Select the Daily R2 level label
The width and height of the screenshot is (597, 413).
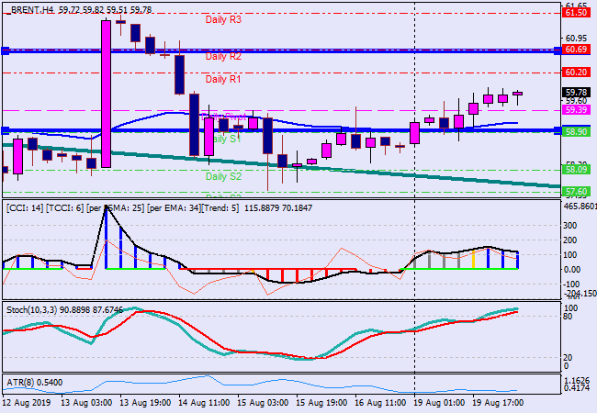[x=222, y=57]
